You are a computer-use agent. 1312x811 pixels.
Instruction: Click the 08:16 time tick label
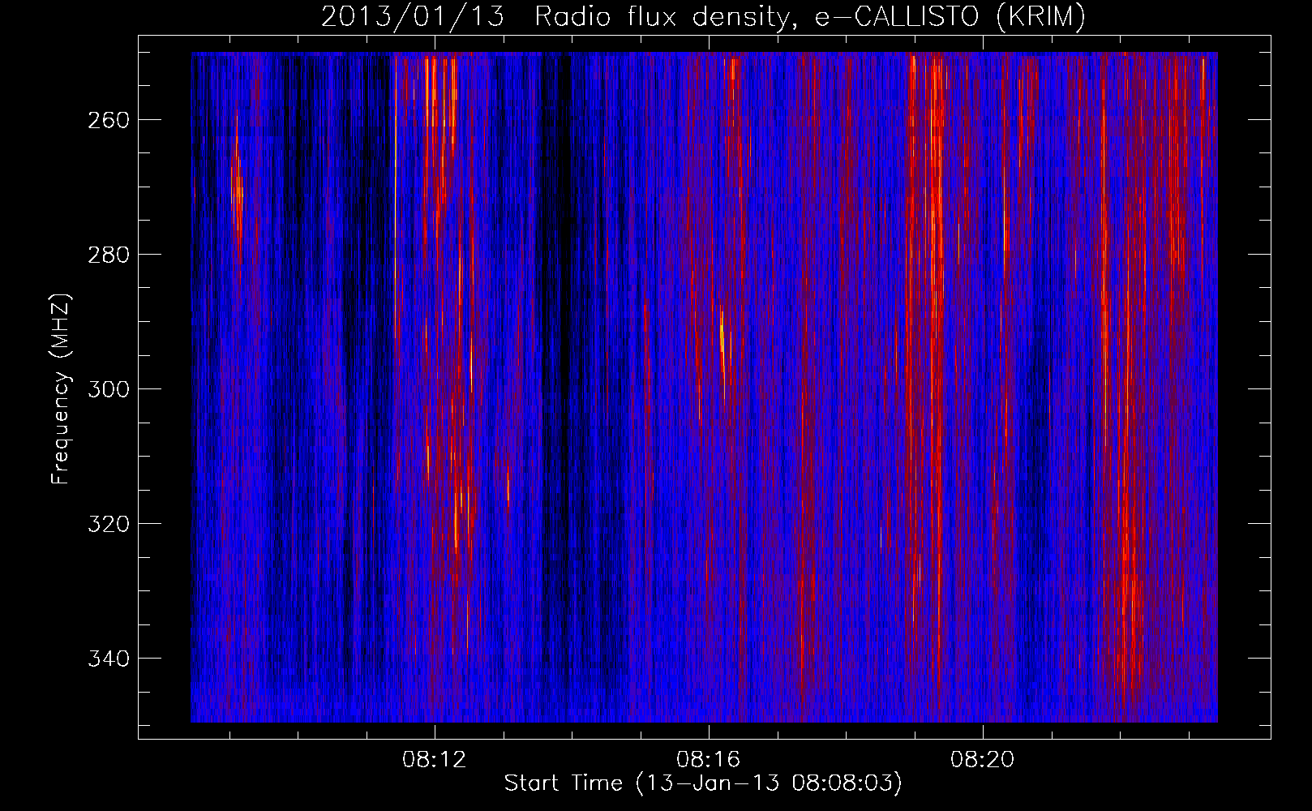click(709, 760)
